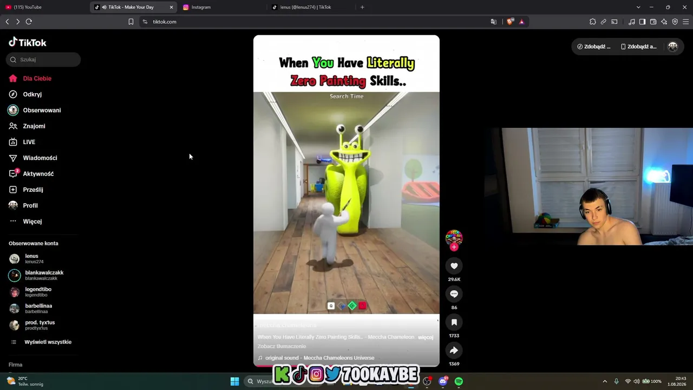This screenshot has height=390, width=693.
Task: Mute the playing TikTok tab via speaker icon
Action: pyautogui.click(x=104, y=7)
